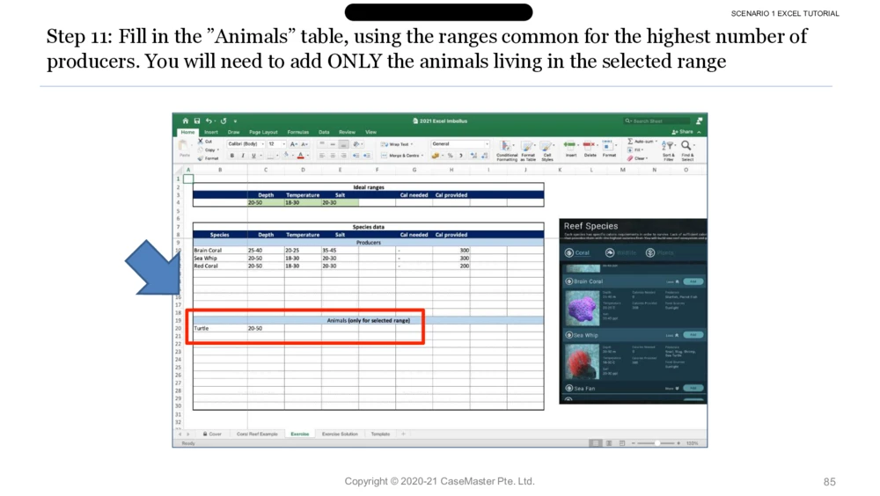The image size is (880, 496).
Task: Open Conditional Formatting
Action: [x=507, y=150]
